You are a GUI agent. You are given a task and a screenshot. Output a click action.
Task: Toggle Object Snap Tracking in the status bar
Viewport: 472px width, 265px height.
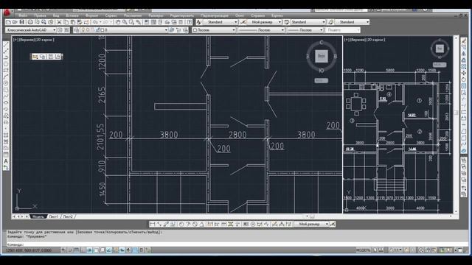click(109, 250)
